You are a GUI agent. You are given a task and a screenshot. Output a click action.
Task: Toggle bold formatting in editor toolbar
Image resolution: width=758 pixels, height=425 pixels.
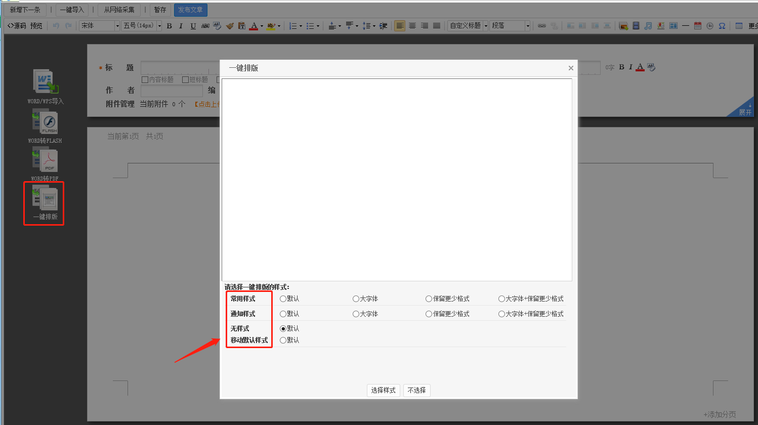(169, 26)
